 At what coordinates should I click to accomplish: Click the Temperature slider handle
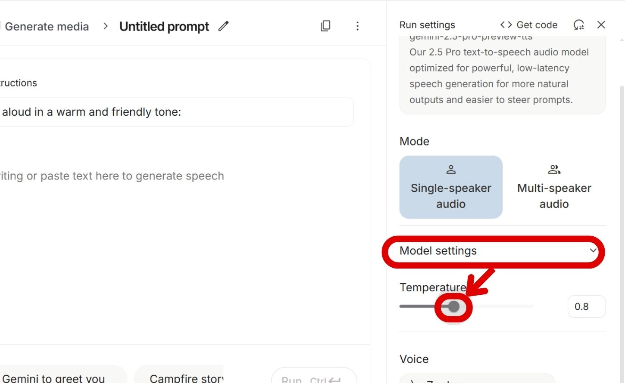click(x=454, y=306)
